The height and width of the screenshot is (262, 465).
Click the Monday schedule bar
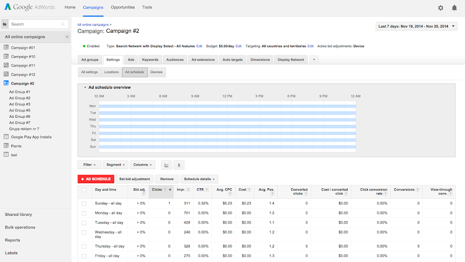pyautogui.click(x=227, y=106)
